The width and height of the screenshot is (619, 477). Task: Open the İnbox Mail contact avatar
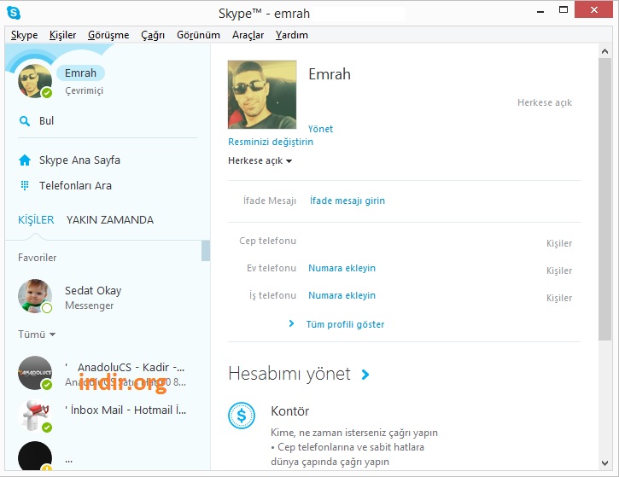click(x=35, y=415)
